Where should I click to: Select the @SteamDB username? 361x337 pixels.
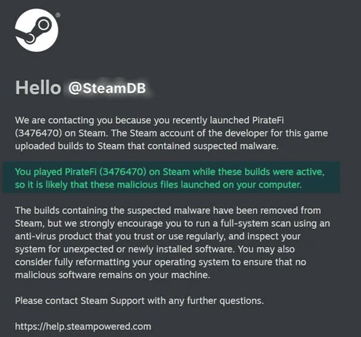107,89
